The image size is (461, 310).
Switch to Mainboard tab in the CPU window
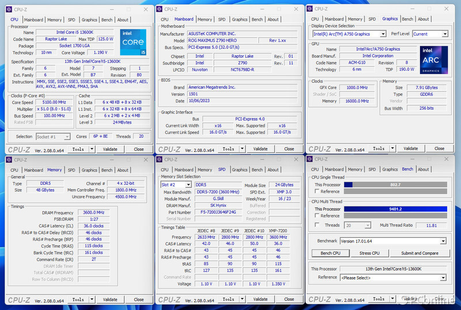tap(33, 20)
